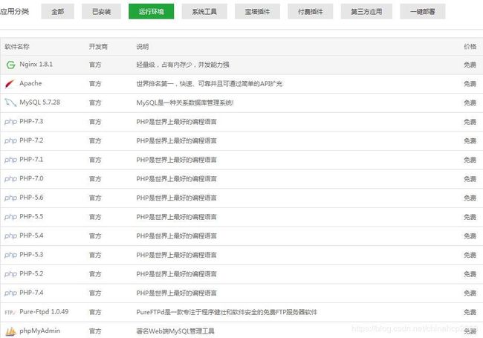The height and width of the screenshot is (338, 483).
Task: Click the Apache description 世界排名第一
Action: tap(209, 84)
